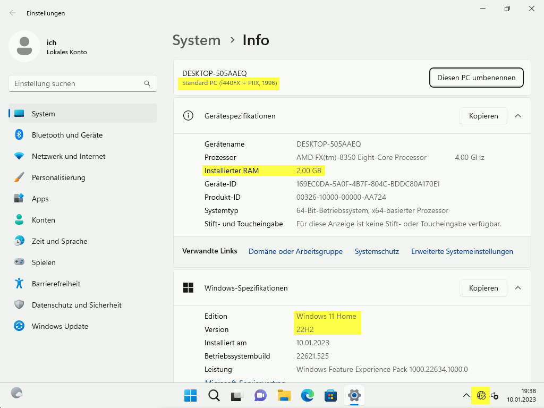The width and height of the screenshot is (544, 408).
Task: Open Erweiterte Systemeinstellungen link
Action: [x=462, y=251]
